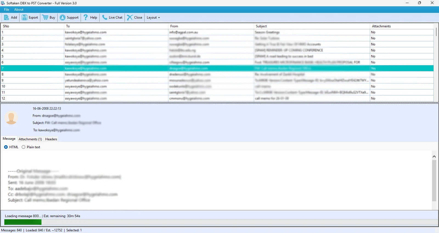Click the Export floppy disk icon
Image resolution: width=439 pixels, height=233 pixels.
point(24,18)
